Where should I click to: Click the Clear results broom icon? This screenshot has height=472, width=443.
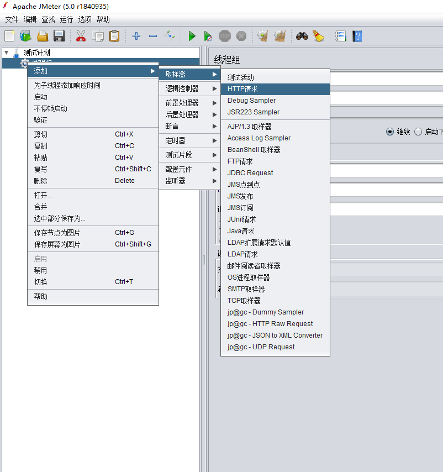(x=263, y=36)
